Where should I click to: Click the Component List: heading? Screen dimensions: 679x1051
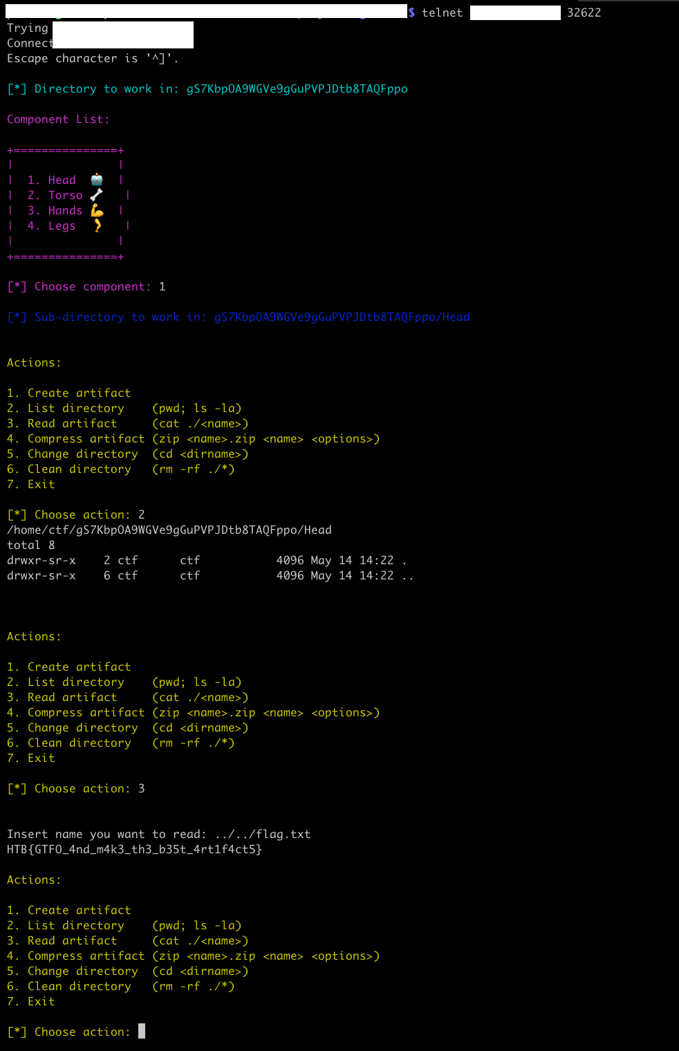pos(58,119)
